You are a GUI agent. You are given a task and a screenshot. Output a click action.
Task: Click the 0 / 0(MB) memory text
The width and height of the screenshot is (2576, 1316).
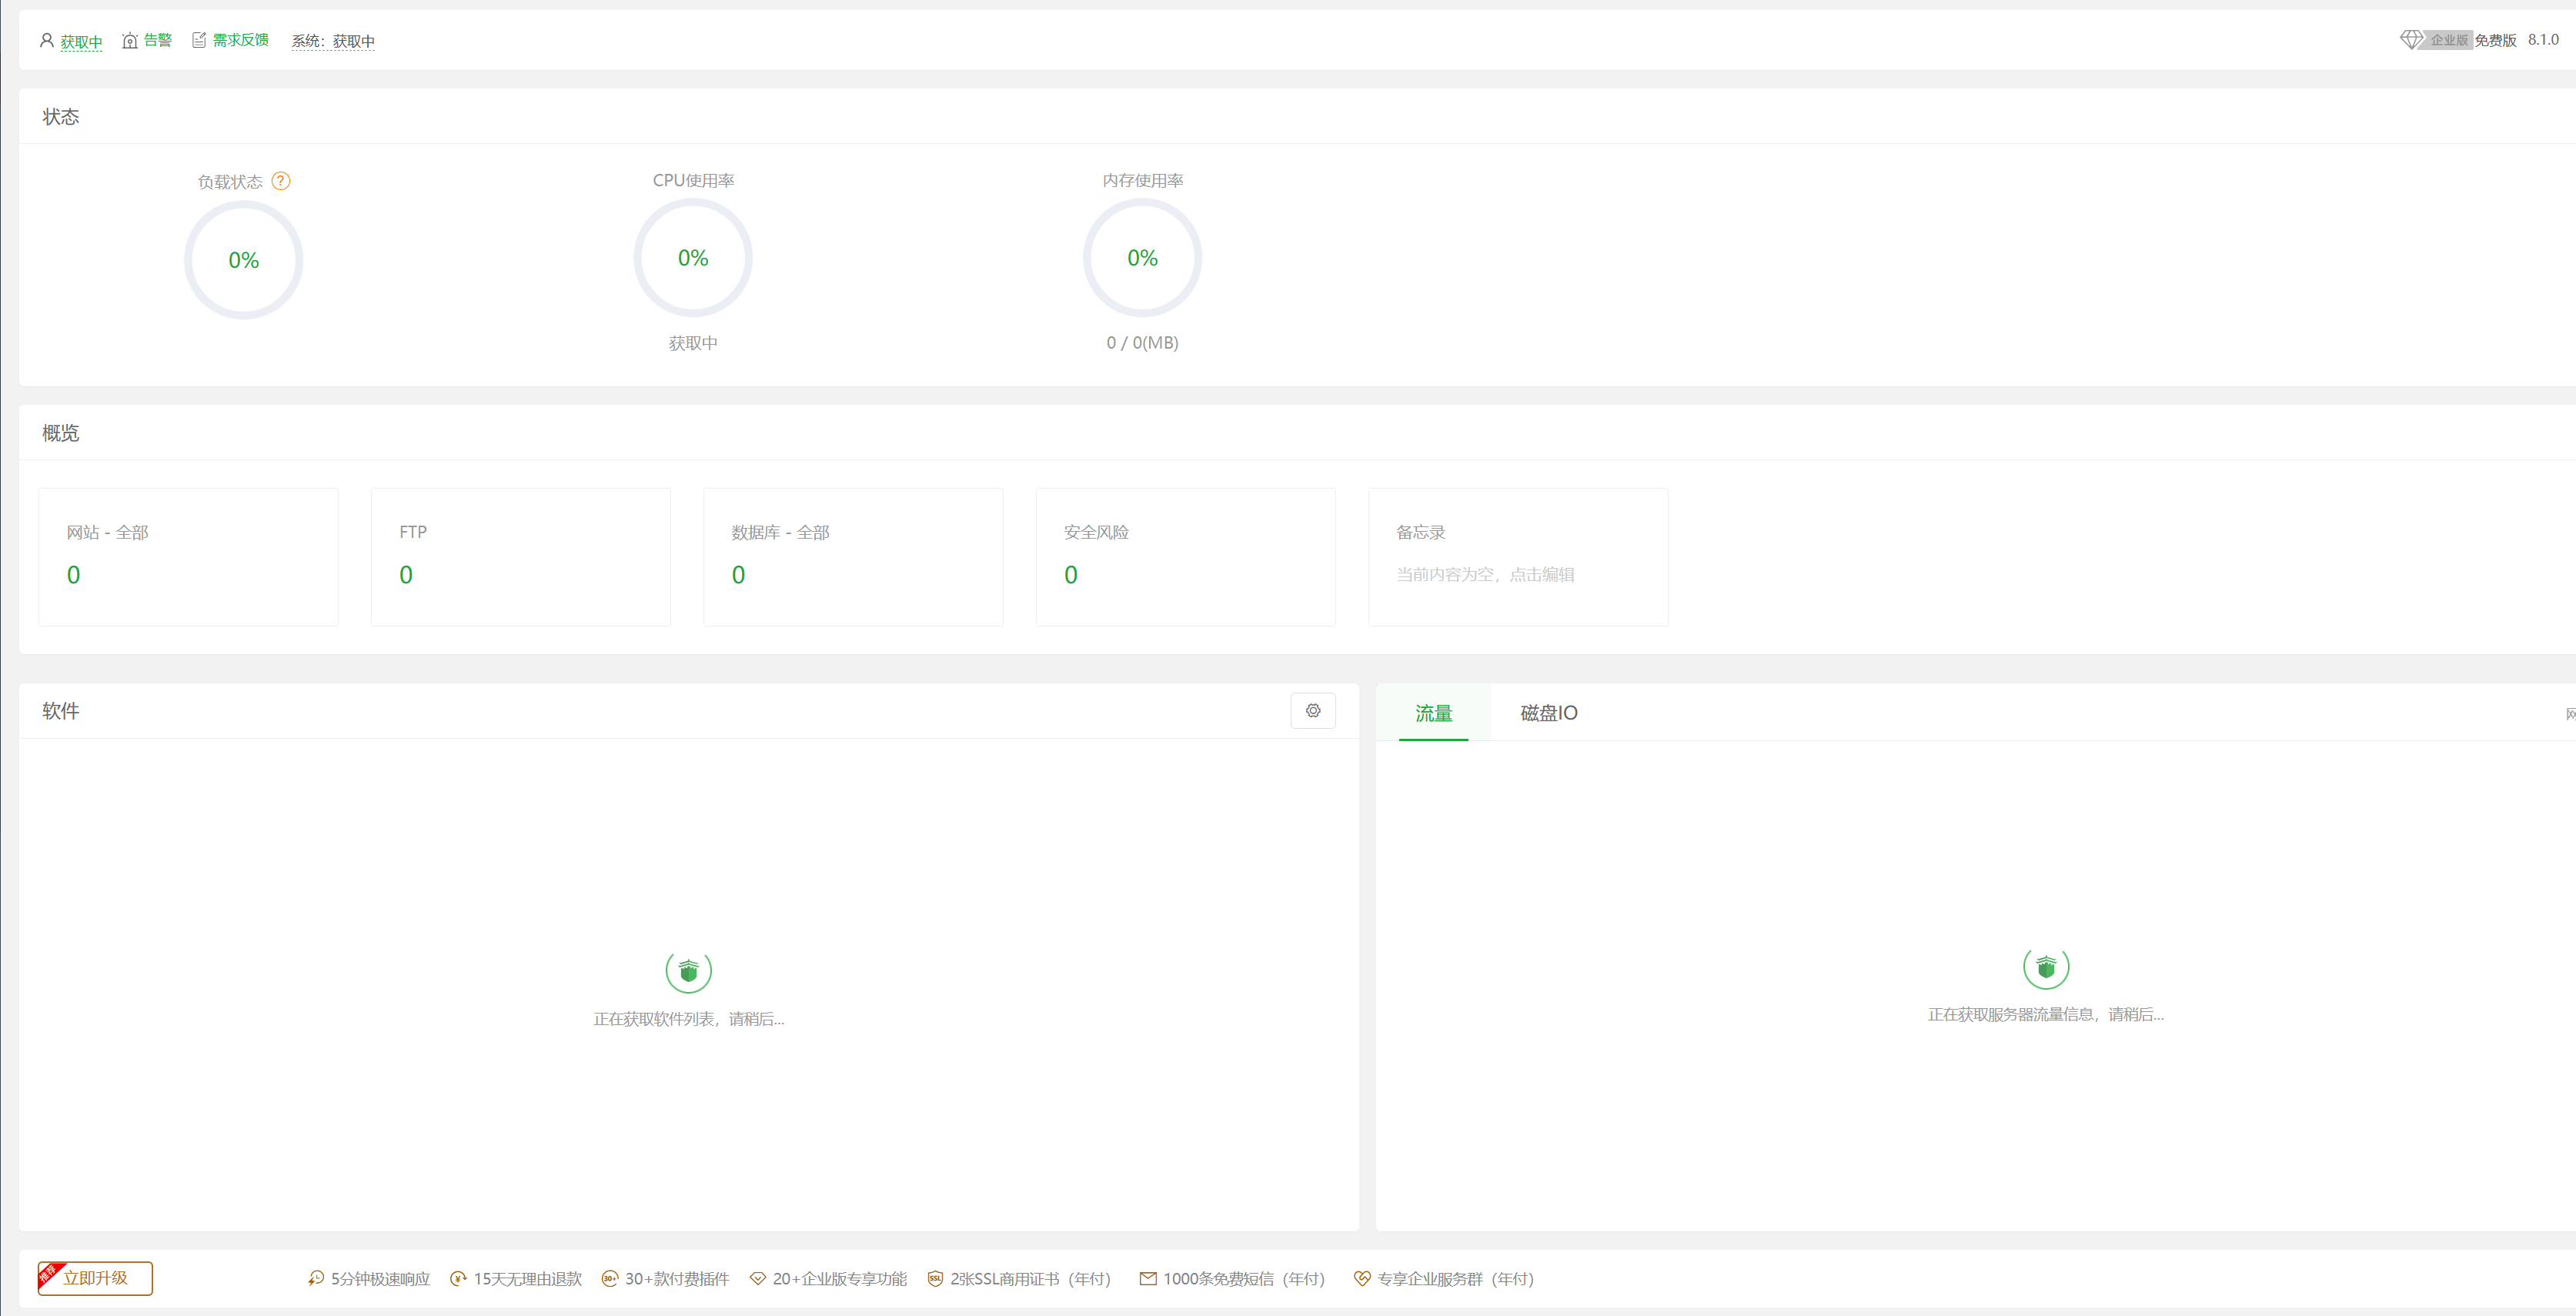tap(1142, 343)
